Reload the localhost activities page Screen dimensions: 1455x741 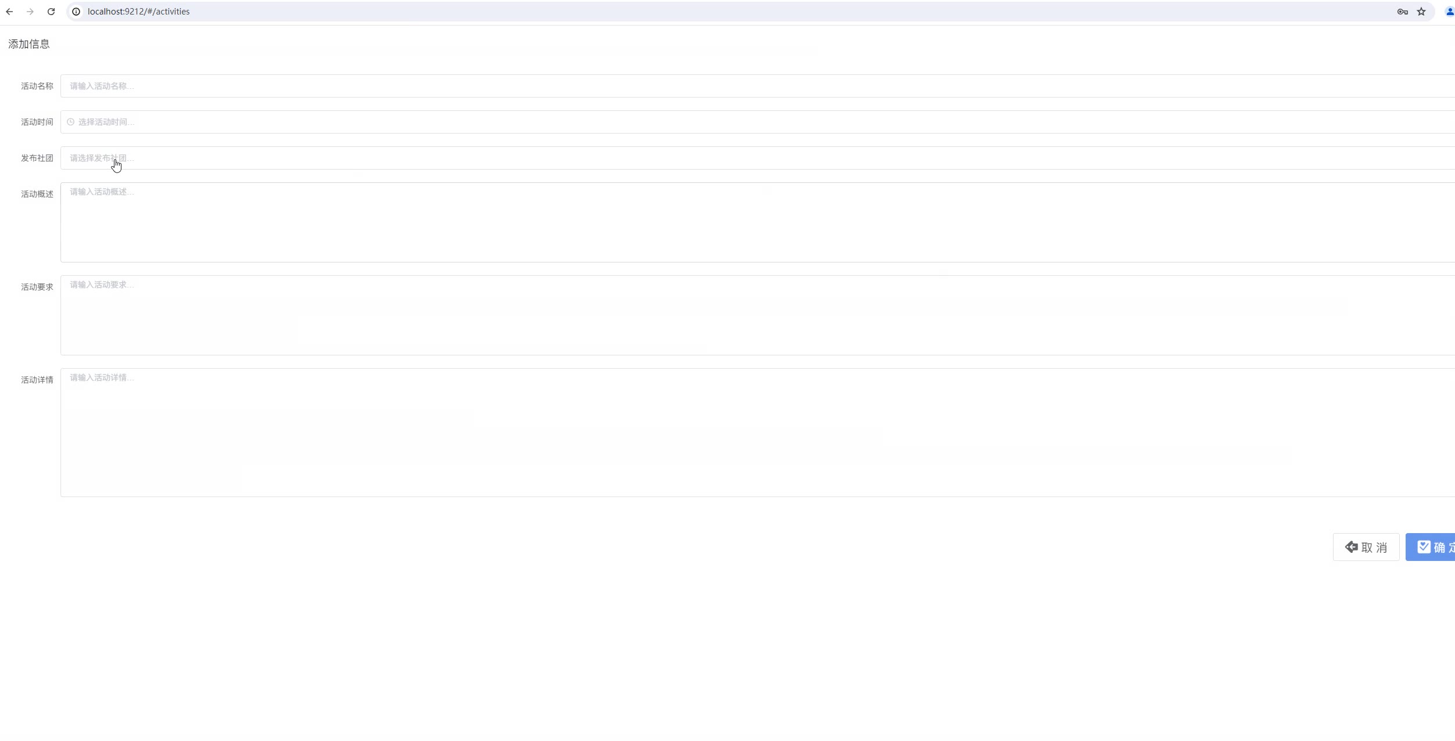51,12
